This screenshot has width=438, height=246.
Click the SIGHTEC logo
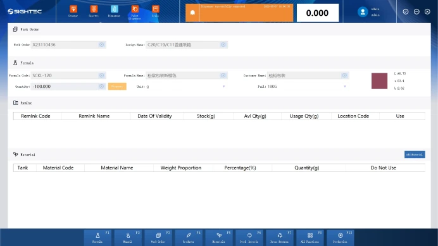pos(25,11)
